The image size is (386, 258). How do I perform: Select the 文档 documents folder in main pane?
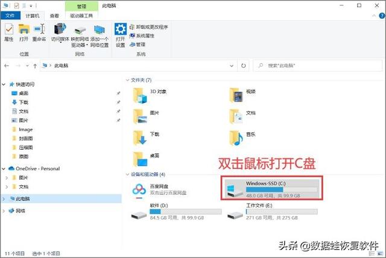(x=242, y=116)
